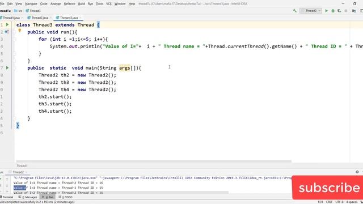This screenshot has width=363, height=204.
Task: Click Thread3 in navigation breadcrumb bar
Action: tap(33, 11)
